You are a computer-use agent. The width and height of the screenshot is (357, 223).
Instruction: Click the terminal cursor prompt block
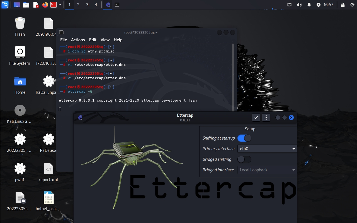pos(60,109)
